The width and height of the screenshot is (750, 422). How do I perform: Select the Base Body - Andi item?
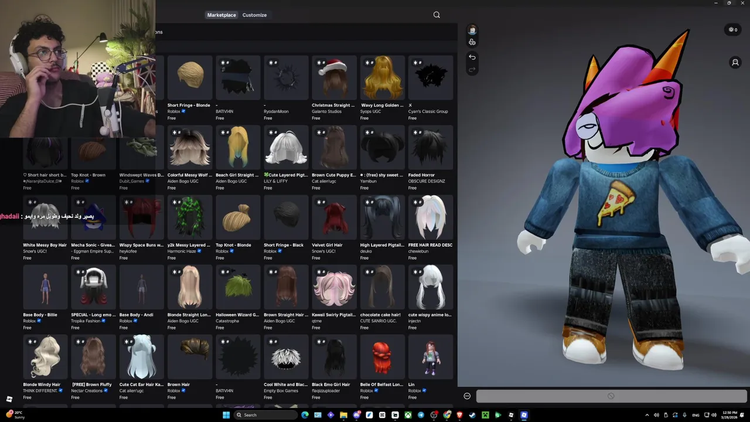click(141, 287)
